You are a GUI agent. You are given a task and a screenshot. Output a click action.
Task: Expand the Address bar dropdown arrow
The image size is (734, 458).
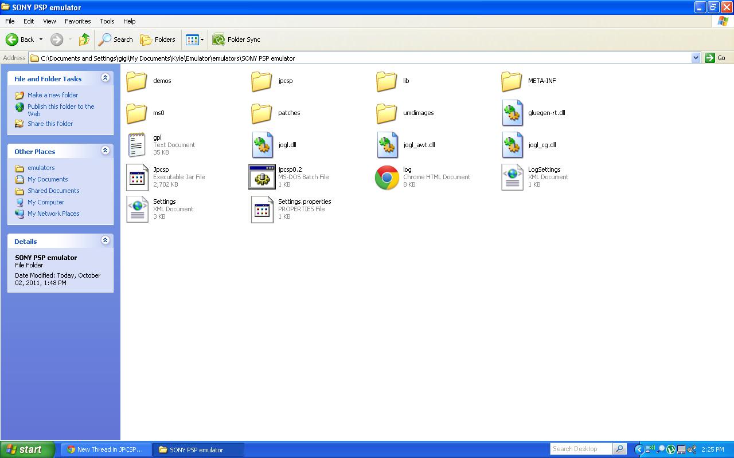(696, 58)
